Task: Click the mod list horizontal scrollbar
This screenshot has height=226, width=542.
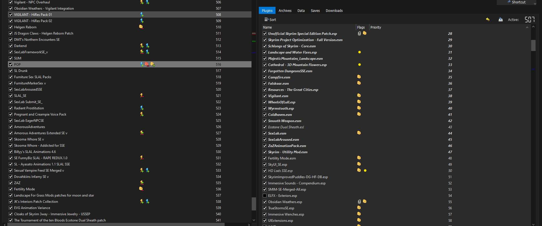Action: (x=116, y=225)
